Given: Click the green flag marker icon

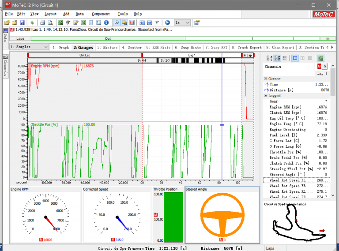Looking at the screenshot, I should tap(157, 22).
